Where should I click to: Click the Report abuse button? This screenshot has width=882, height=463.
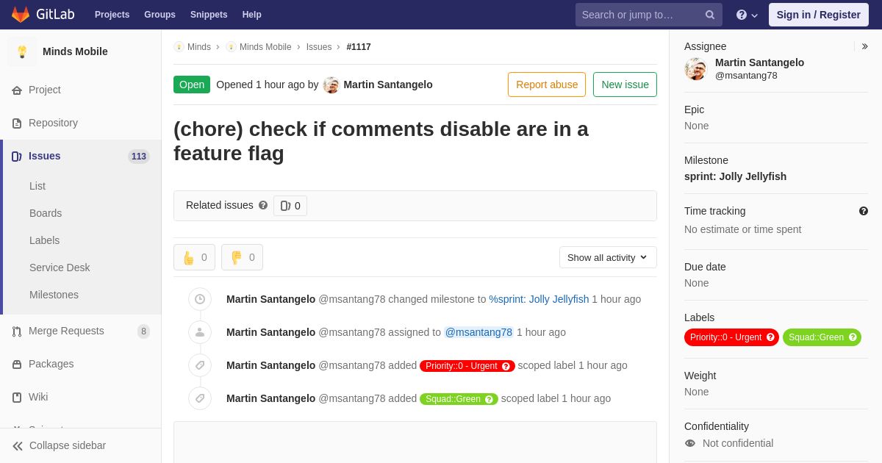547,85
